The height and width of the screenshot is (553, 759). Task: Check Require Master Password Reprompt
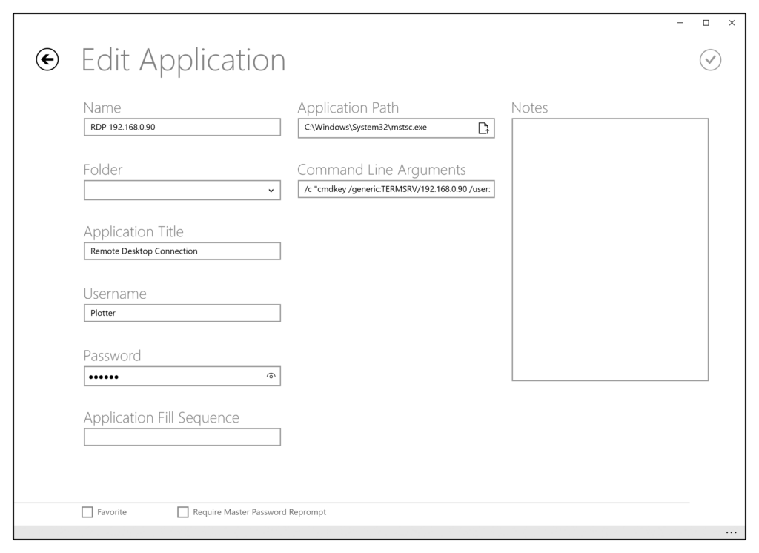[183, 512]
